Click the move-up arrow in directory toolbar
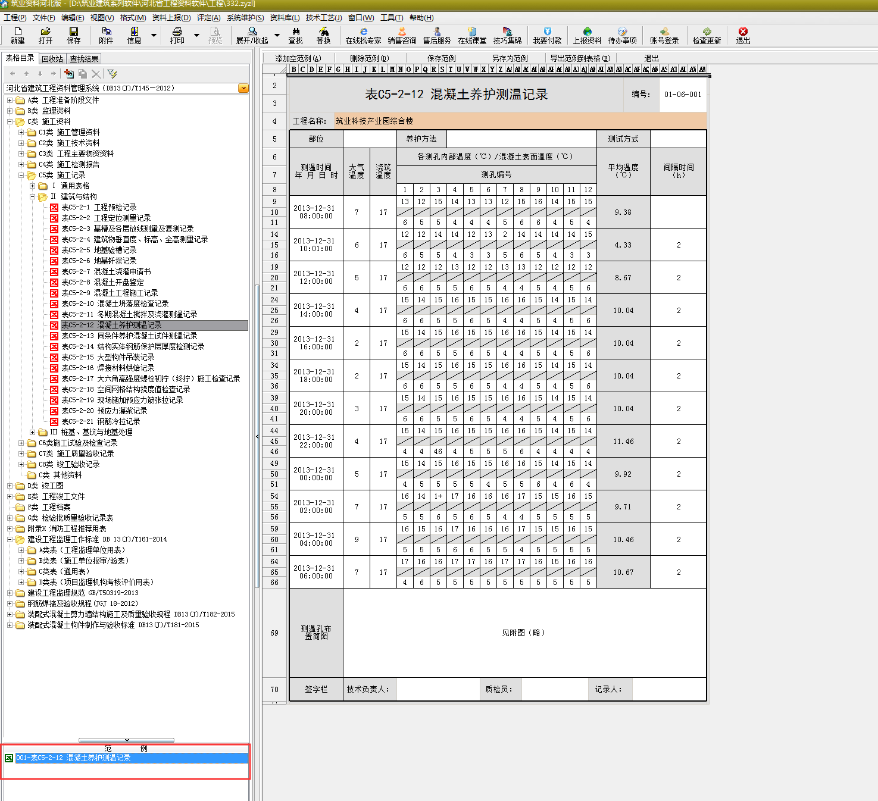Screen dimensions: 878x801 pos(26,74)
